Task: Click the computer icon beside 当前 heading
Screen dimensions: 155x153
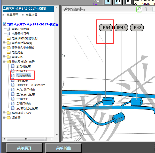Action: [x=4, y=24]
